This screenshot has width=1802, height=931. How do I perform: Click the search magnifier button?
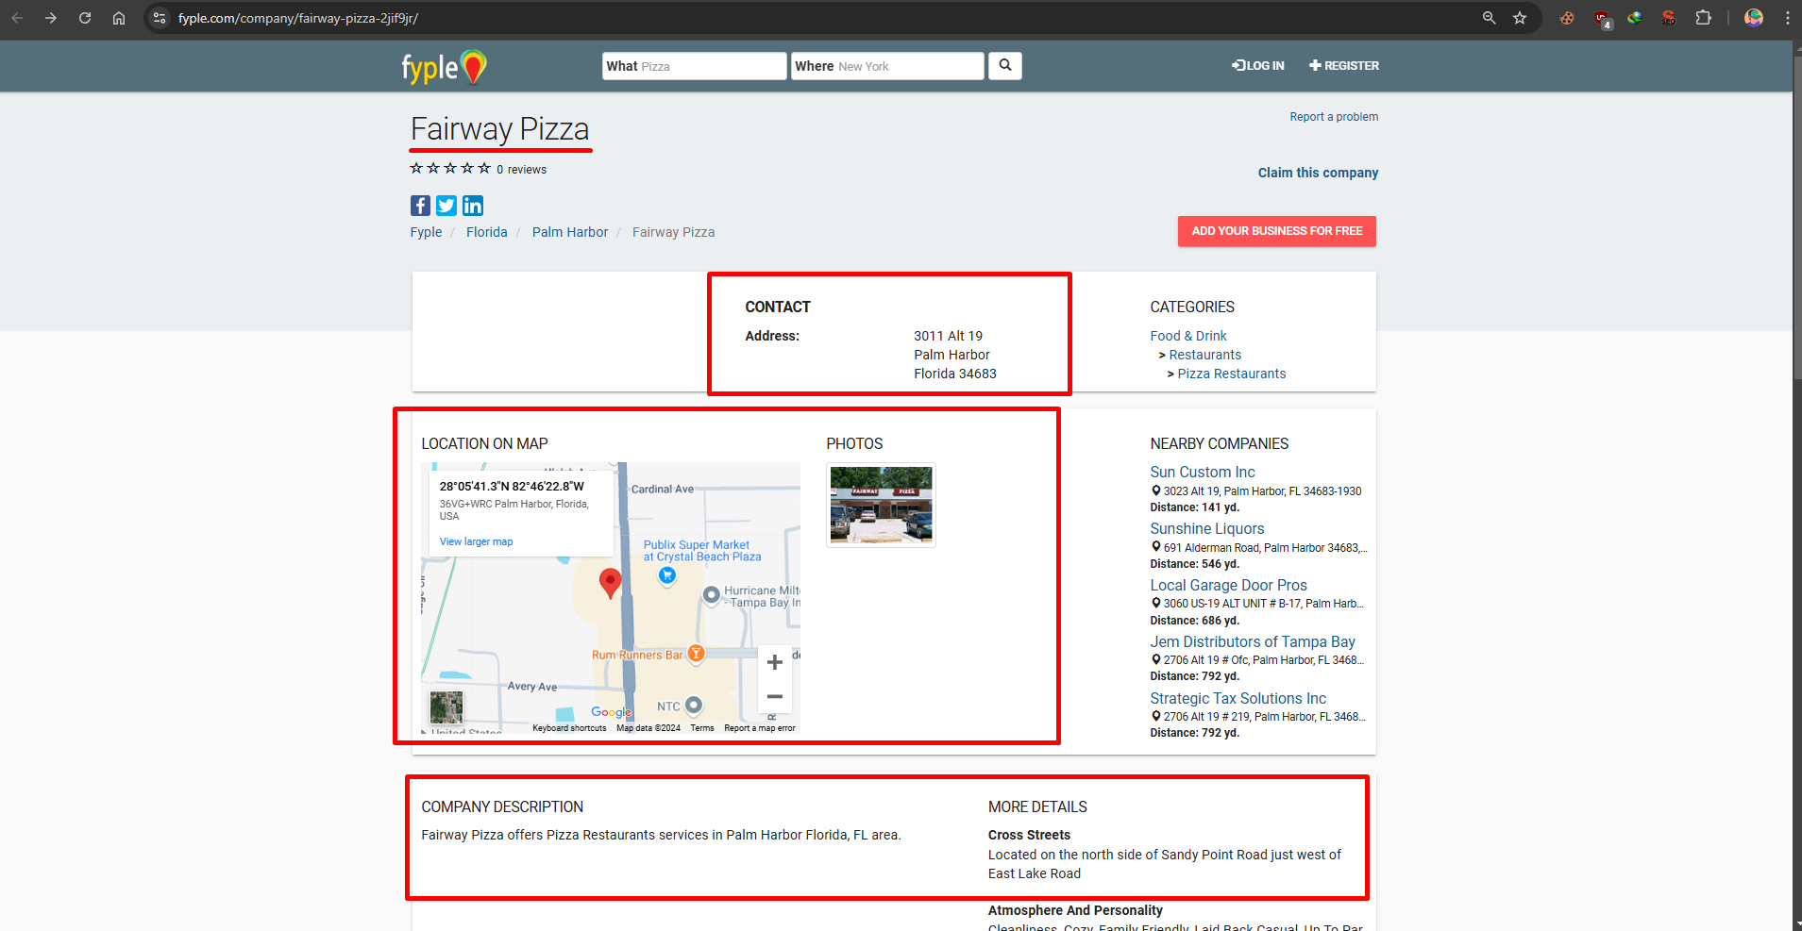coord(1004,65)
